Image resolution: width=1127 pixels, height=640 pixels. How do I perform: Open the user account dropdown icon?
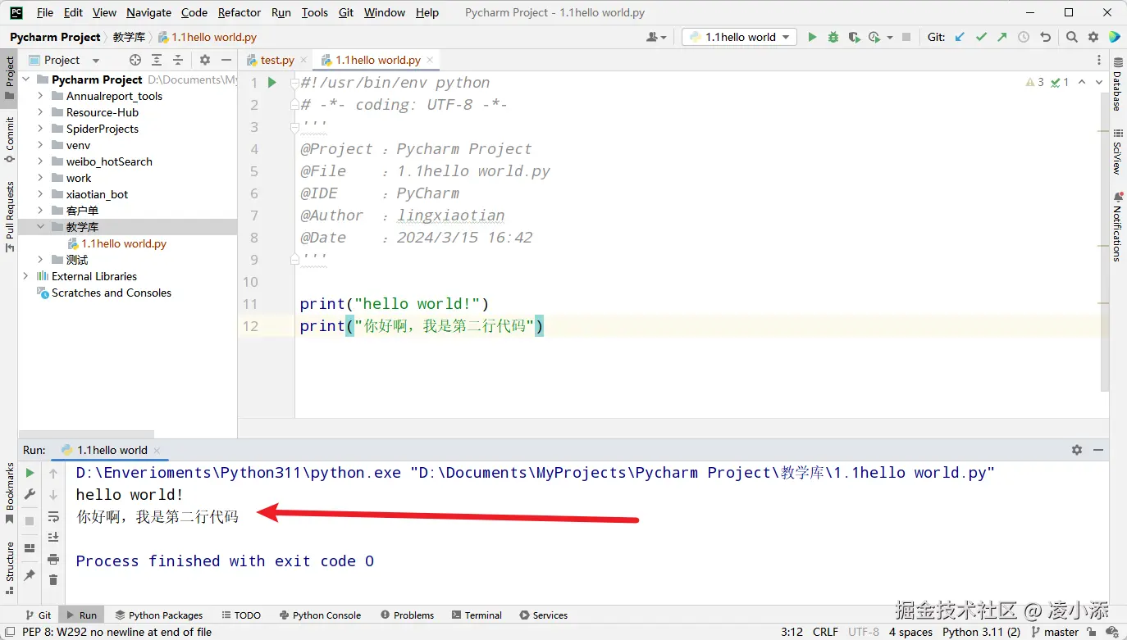click(657, 37)
